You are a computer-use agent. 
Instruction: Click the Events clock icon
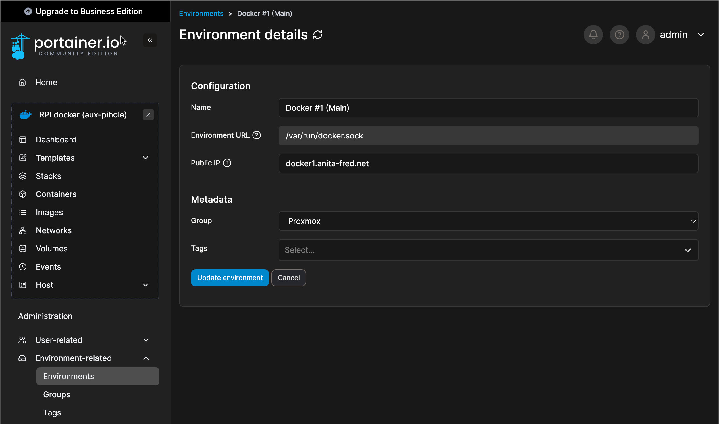pos(23,267)
